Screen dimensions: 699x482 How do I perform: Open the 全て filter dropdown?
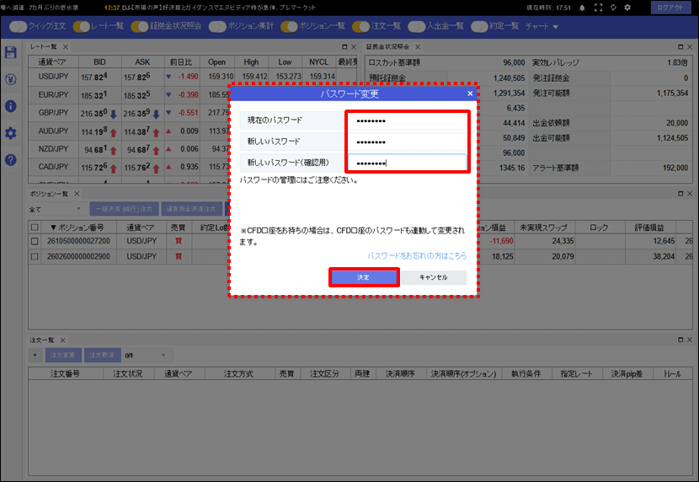pyautogui.click(x=56, y=209)
